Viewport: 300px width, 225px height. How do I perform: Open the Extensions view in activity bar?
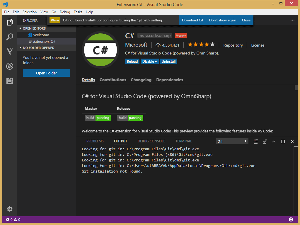point(10,81)
